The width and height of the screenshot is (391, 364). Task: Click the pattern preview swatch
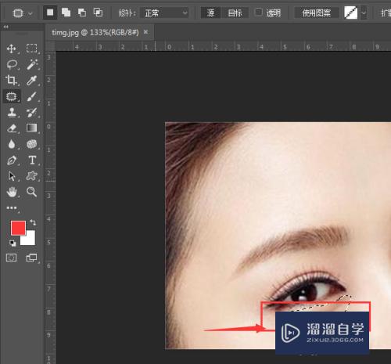pyautogui.click(x=351, y=13)
